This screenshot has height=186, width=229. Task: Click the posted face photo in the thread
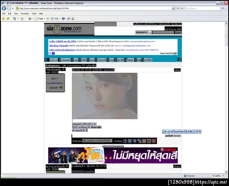point(105,96)
